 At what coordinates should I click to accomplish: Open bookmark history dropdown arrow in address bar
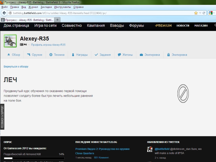tap(200, 13)
